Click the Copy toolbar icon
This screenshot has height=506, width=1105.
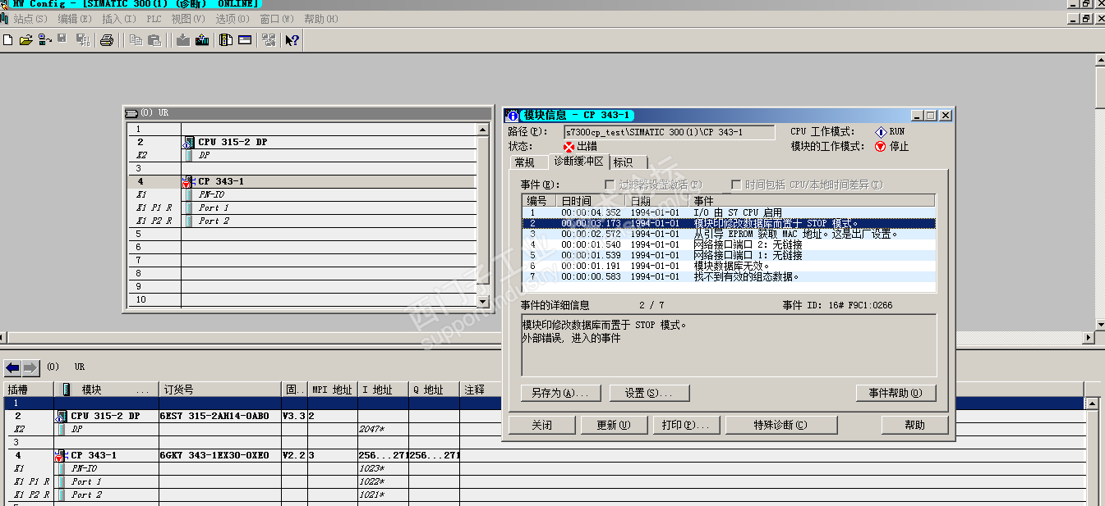coord(136,39)
